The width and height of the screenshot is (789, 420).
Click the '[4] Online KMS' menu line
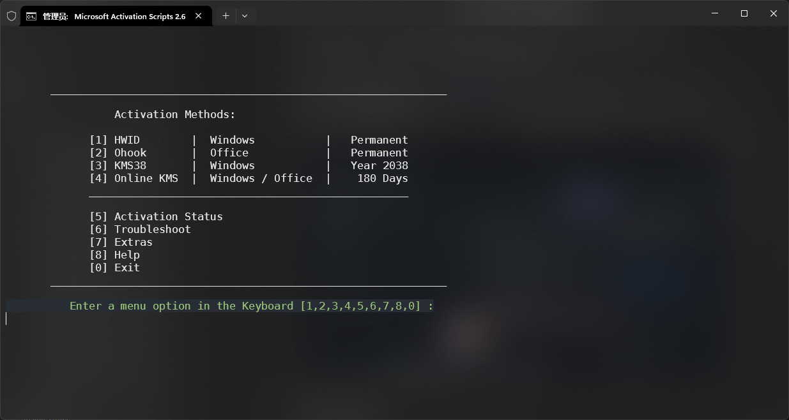pos(249,179)
